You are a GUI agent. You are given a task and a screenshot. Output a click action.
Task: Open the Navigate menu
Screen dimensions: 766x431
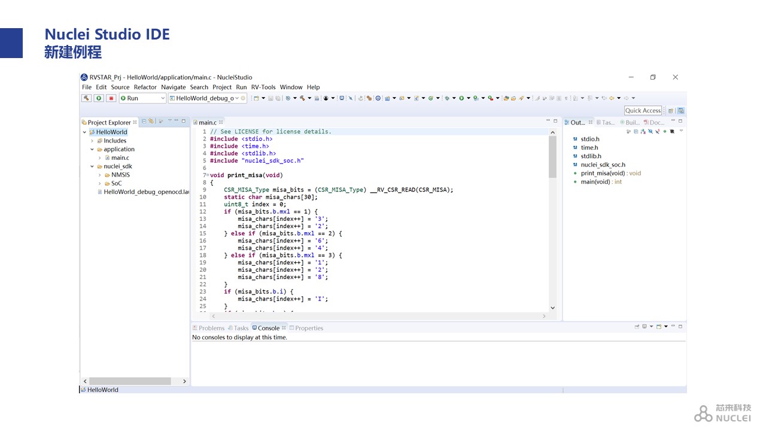pyautogui.click(x=174, y=87)
